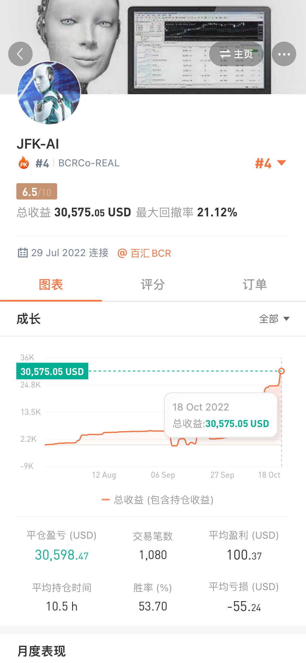Switch to the 订单 tab

[x=255, y=285]
